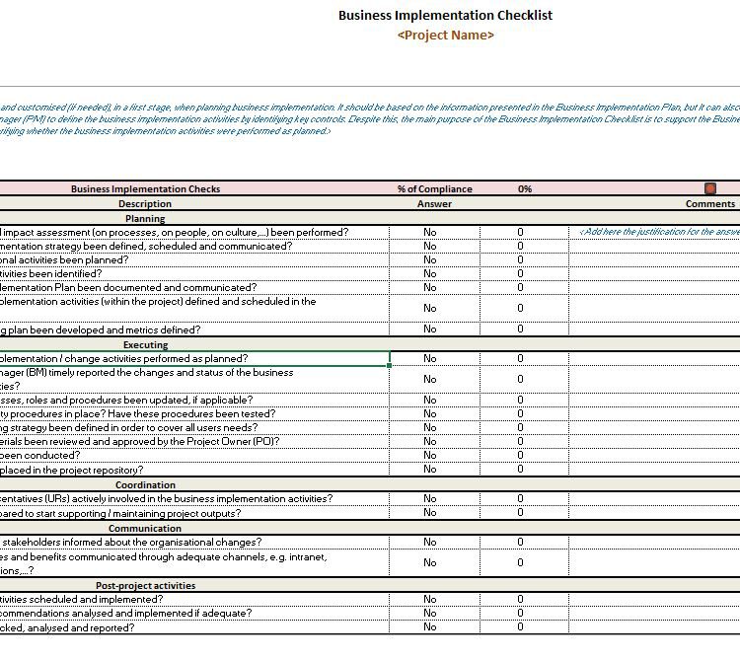Viewport: 740px width, 660px height.
Task: Select the 0% compliance value cell
Action: pos(524,189)
